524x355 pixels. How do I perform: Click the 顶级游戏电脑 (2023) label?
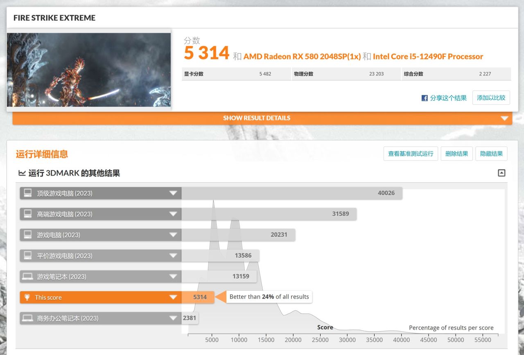click(65, 193)
